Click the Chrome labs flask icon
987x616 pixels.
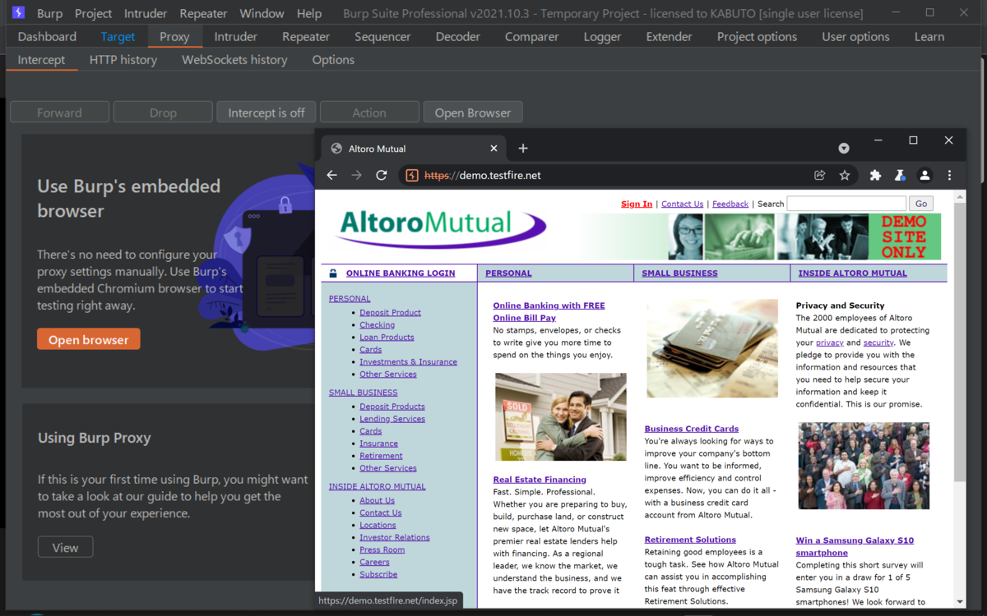tap(900, 175)
